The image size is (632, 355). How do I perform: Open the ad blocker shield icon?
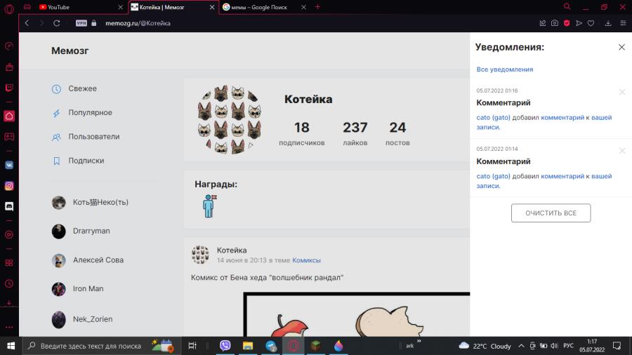[567, 23]
